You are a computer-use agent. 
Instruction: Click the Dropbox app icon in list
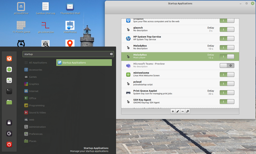point(128,20)
